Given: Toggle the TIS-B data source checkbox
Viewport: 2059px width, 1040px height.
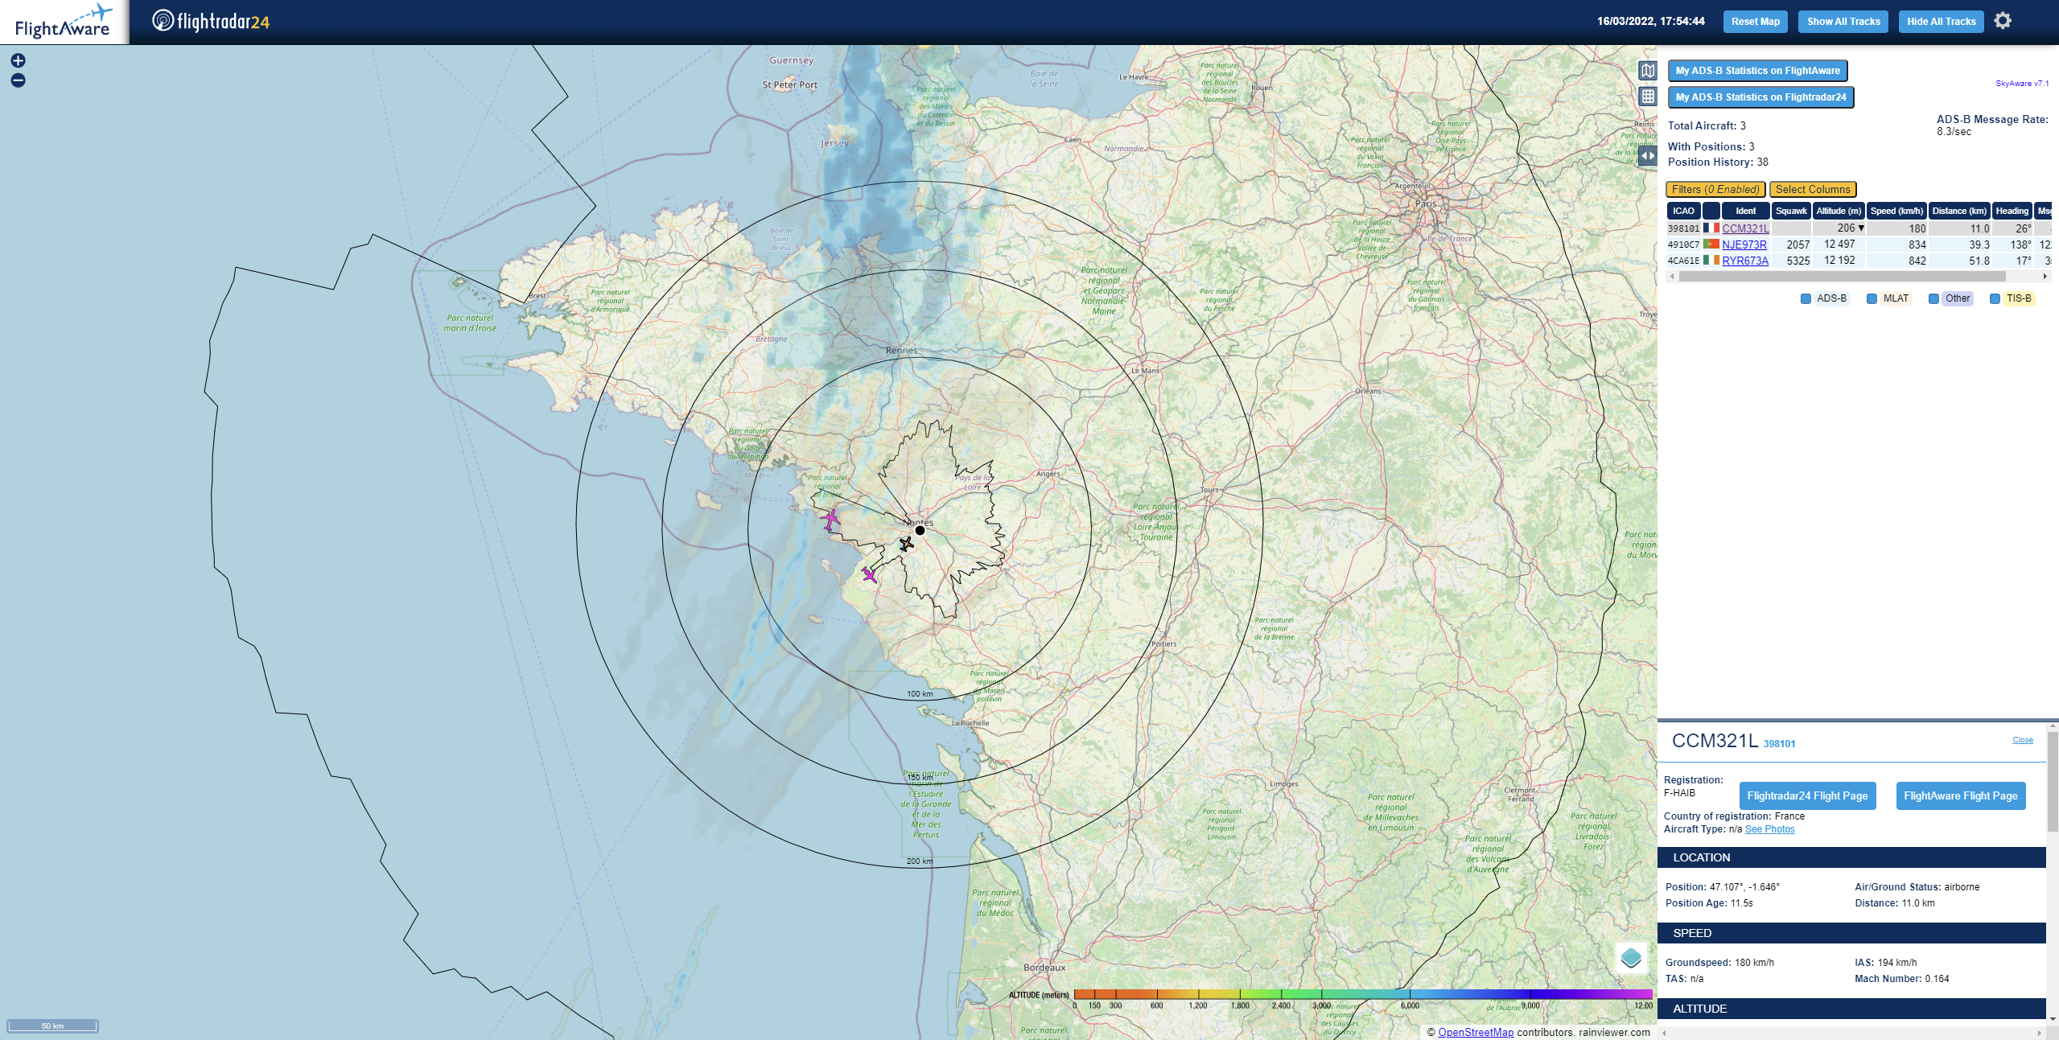Looking at the screenshot, I should pos(1995,298).
